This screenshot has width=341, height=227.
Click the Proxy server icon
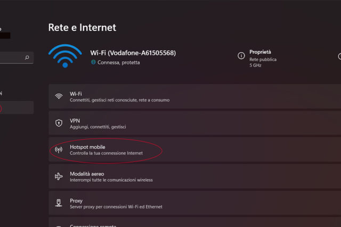pos(59,203)
